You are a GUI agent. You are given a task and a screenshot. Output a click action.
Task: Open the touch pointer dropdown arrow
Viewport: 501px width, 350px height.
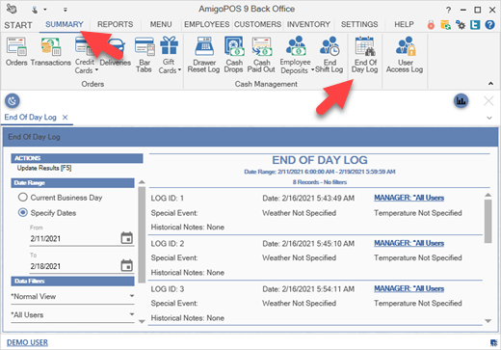point(45,10)
